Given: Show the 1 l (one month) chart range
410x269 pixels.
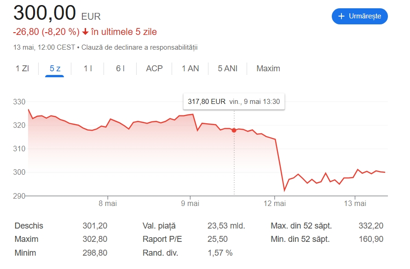Looking at the screenshot, I should point(88,69).
